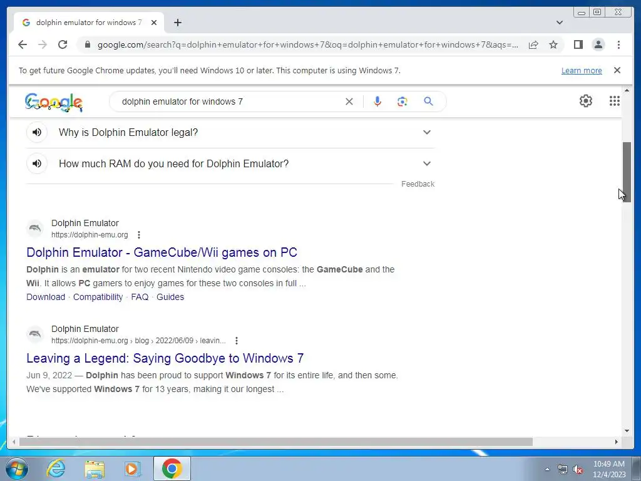The image size is (641, 481).
Task: Click the scroll up arrow
Action: click(627, 90)
